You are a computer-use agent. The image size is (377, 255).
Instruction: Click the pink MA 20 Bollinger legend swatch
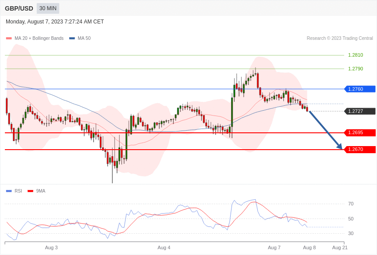pyautogui.click(x=9, y=39)
